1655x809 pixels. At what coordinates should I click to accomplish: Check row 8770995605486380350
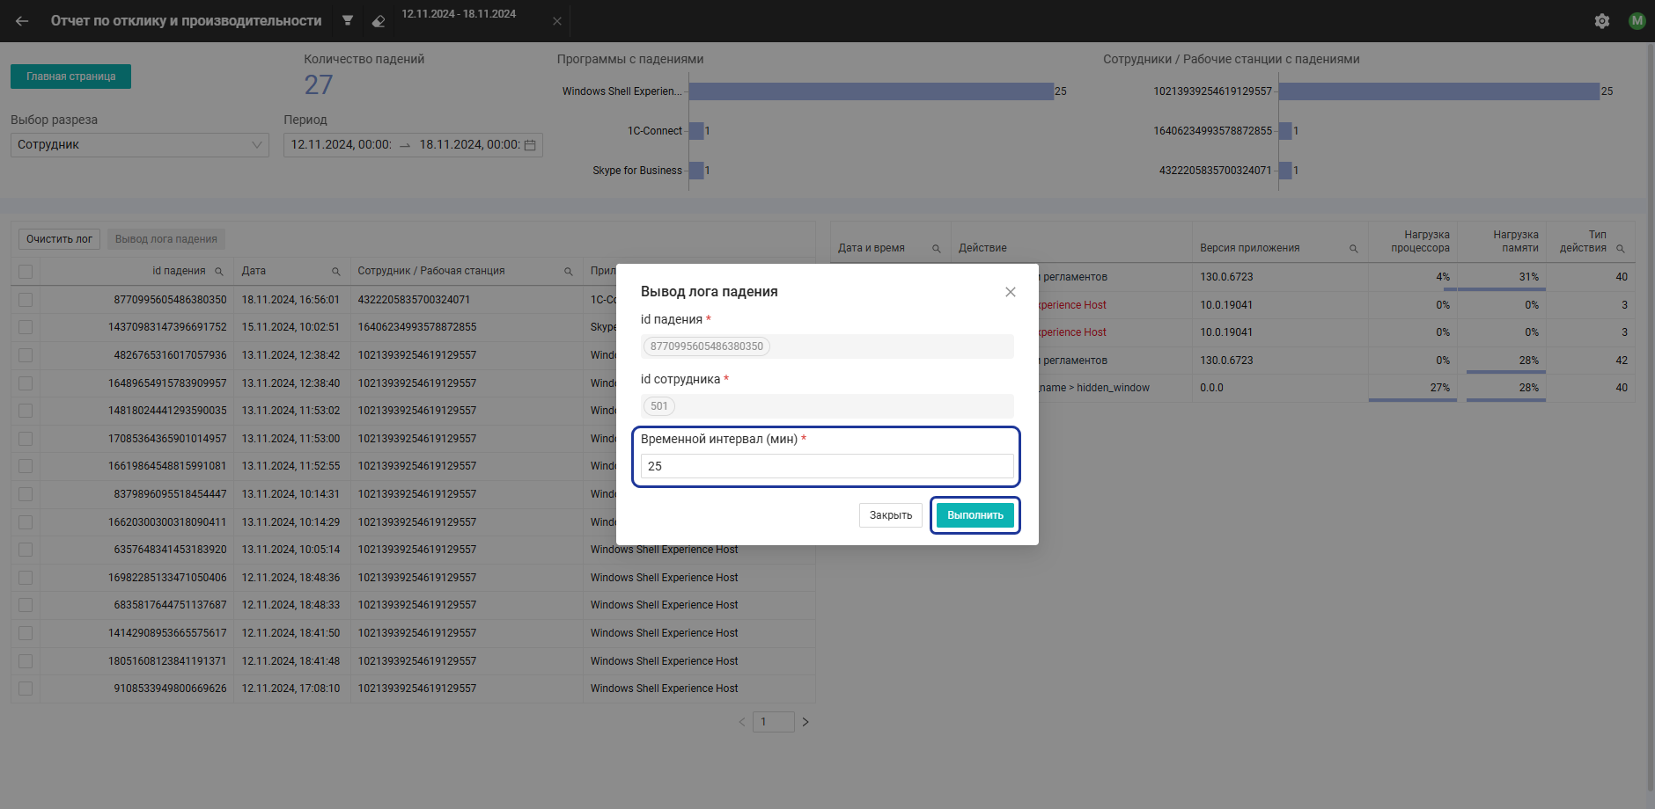26,300
